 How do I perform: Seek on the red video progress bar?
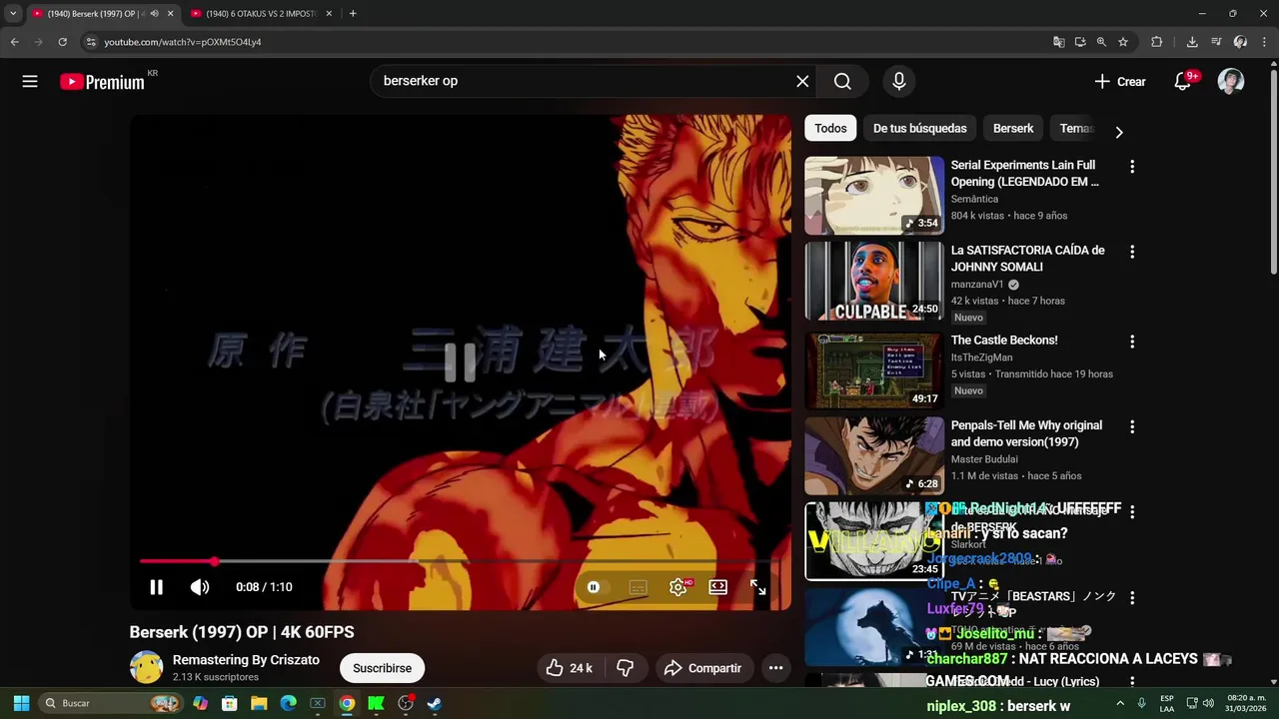point(460,561)
